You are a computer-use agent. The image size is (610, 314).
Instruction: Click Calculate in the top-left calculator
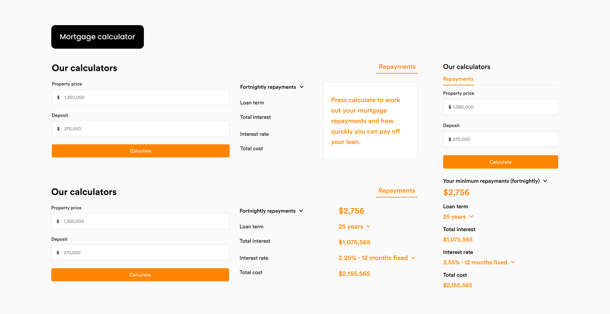tap(141, 151)
